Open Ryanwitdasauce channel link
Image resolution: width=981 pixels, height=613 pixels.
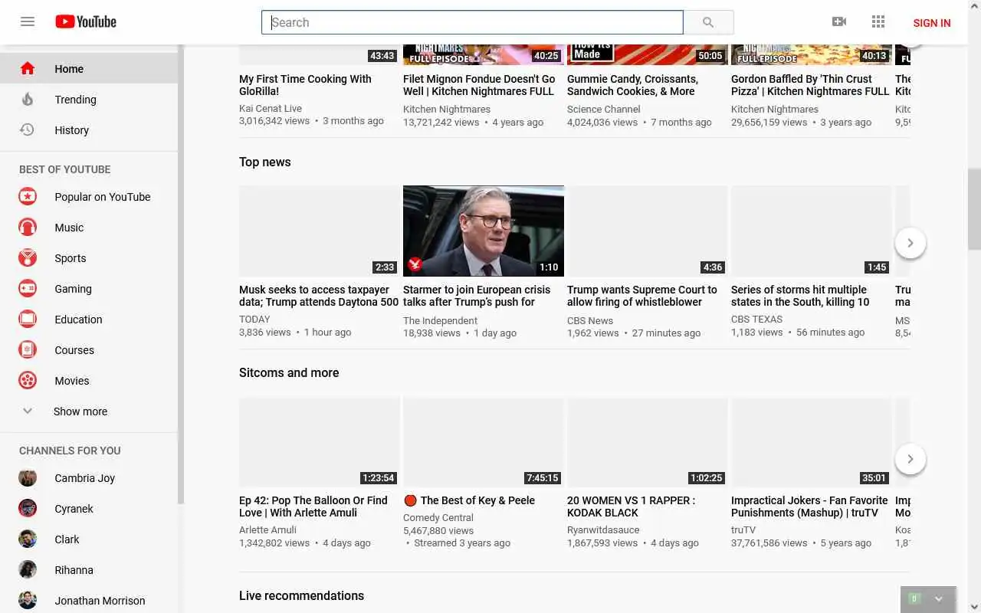[x=603, y=530]
